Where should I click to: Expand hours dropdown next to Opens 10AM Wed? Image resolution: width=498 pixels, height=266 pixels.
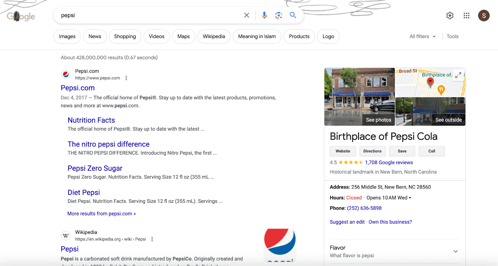[410, 198]
